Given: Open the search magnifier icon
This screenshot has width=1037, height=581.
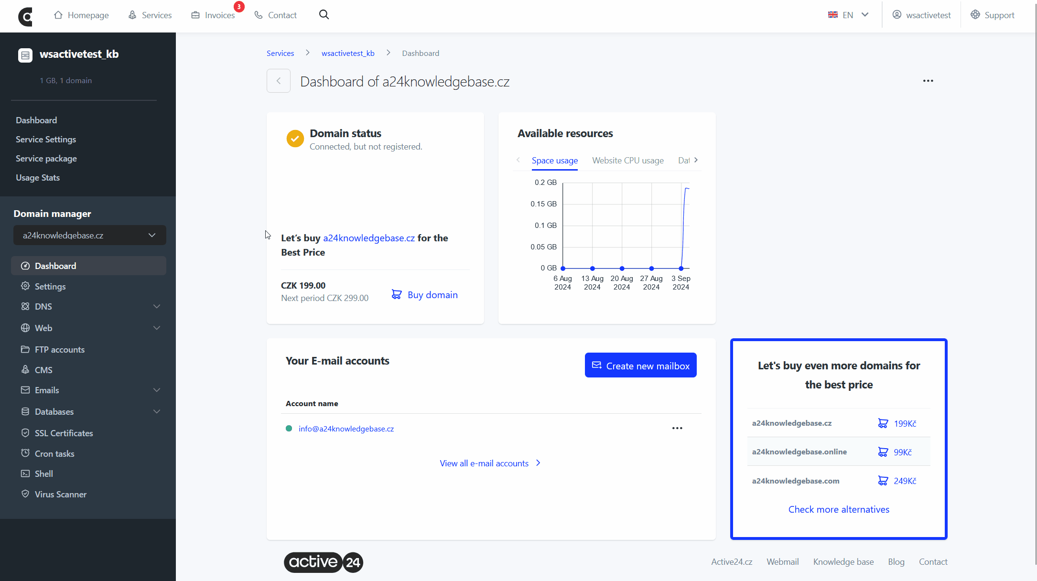Looking at the screenshot, I should point(324,15).
